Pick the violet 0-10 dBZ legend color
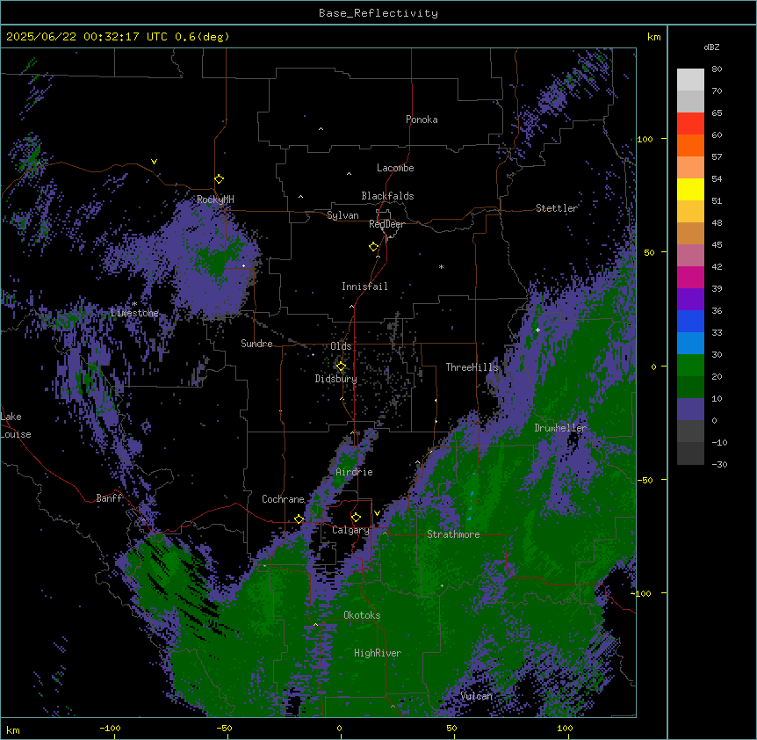 click(x=690, y=410)
